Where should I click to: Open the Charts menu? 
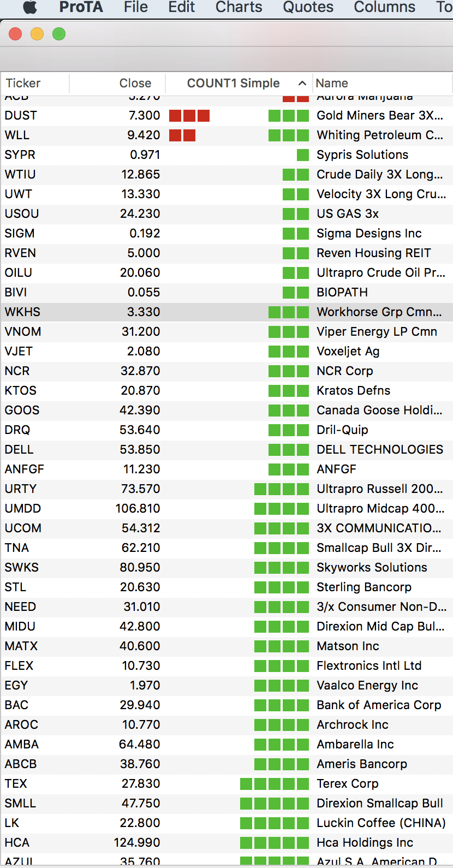pos(239,7)
